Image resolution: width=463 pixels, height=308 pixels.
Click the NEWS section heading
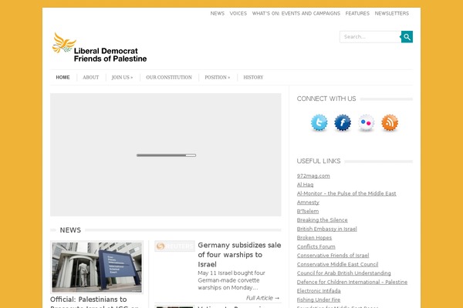pos(70,230)
